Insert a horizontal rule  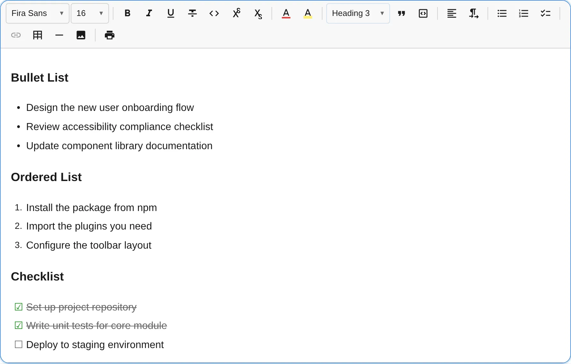pos(59,35)
